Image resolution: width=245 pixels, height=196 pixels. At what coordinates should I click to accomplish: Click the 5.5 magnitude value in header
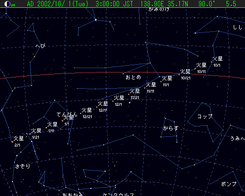pos(231,4)
